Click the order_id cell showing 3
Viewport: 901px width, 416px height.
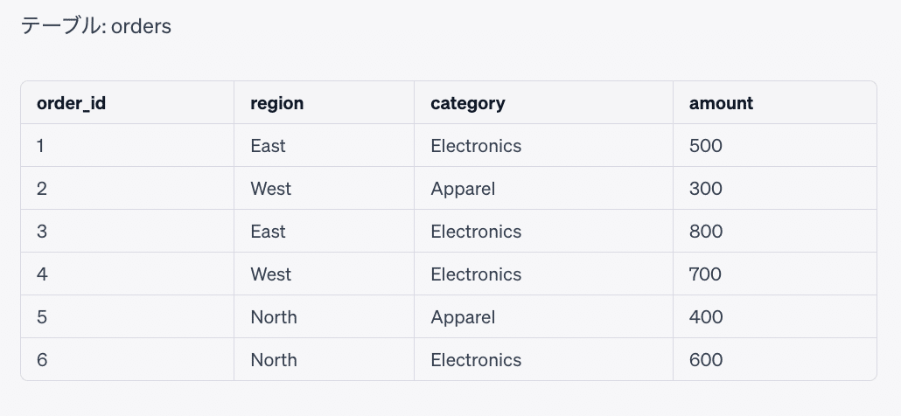(42, 232)
